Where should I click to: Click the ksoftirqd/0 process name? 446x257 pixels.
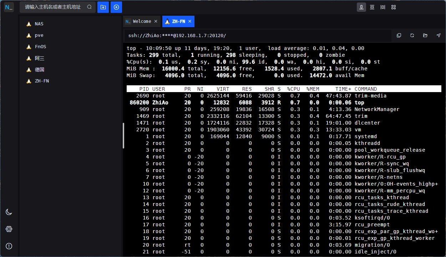[x=372, y=218]
